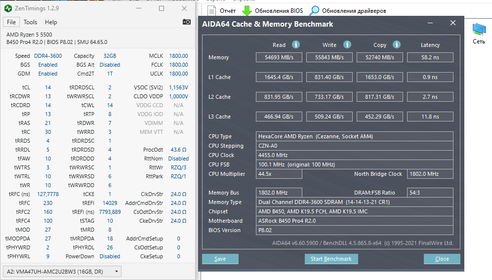The width and height of the screenshot is (492, 280).
Task: Click Обновления драйверов toolbar label
Action: click(x=354, y=11)
